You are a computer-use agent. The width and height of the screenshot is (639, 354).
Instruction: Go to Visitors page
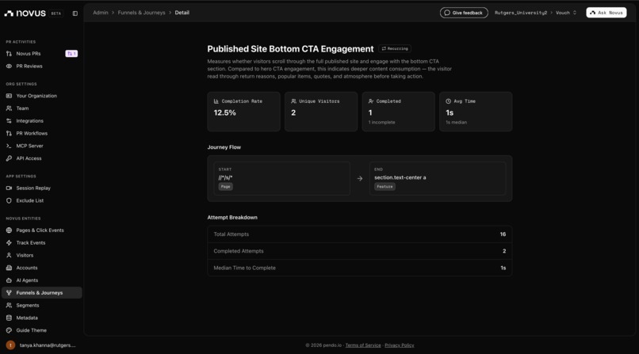click(42, 256)
